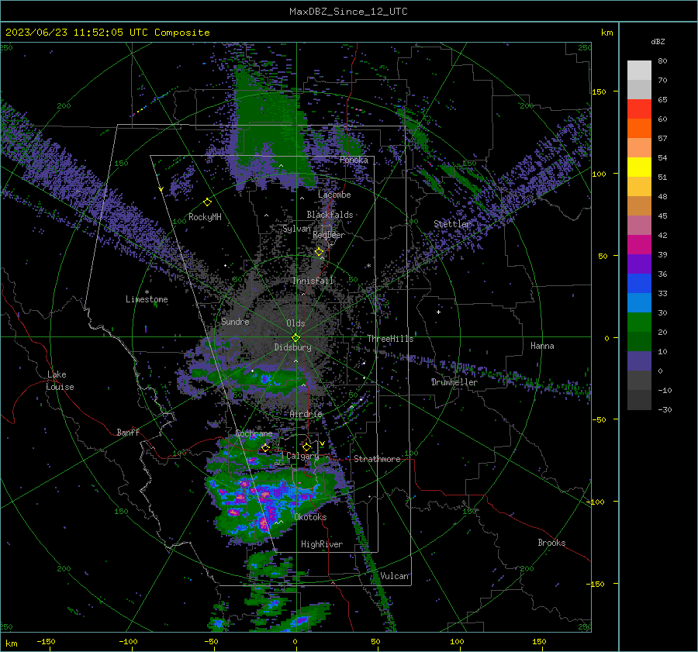Click the Stettler city label
This screenshot has height=652, width=698.
tap(452, 224)
